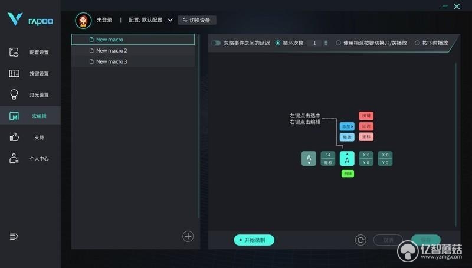This screenshot has height=268, width=472.
Task: Select the 按下时播放 radio option
Action: coord(417,43)
